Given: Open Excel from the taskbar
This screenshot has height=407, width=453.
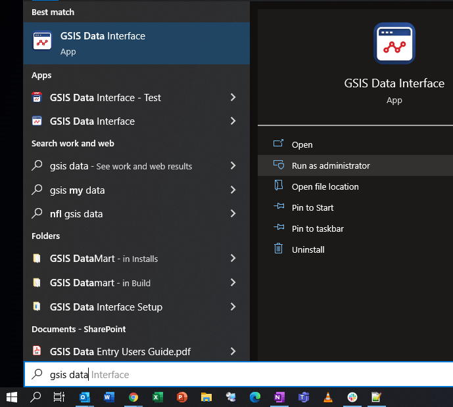Looking at the screenshot, I should [x=157, y=397].
